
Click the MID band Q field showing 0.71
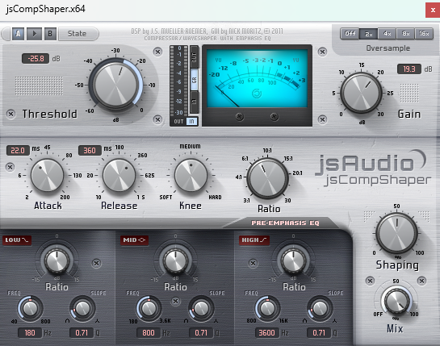pos(201,333)
